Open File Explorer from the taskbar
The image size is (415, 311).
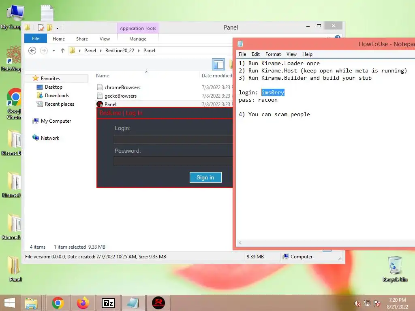(31, 303)
